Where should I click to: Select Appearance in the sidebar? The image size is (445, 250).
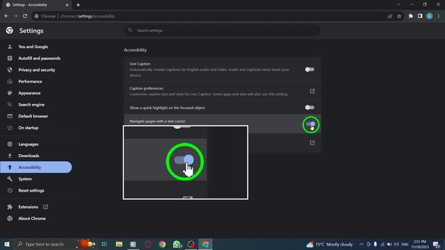(29, 93)
